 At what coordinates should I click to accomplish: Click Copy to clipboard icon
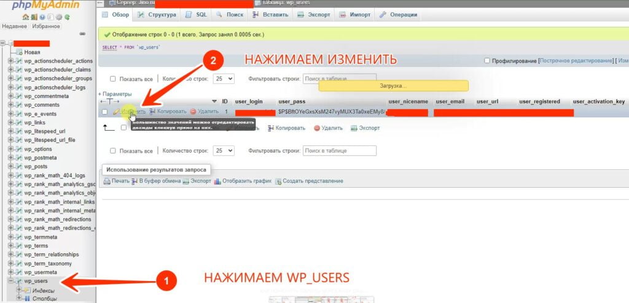click(x=135, y=181)
